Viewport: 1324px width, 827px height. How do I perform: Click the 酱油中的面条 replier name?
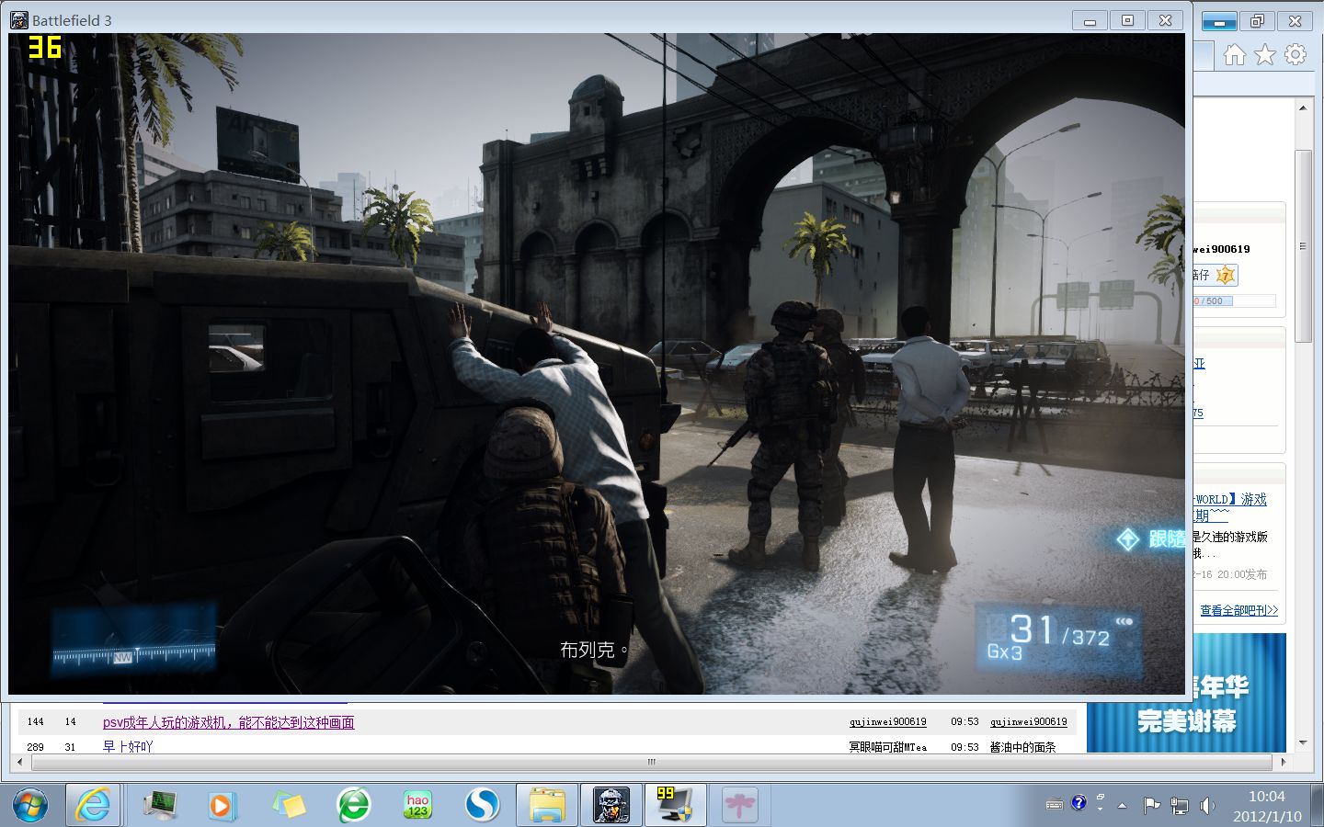click(1022, 747)
